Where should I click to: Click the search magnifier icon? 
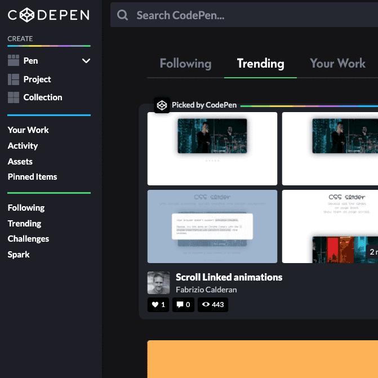click(x=122, y=15)
